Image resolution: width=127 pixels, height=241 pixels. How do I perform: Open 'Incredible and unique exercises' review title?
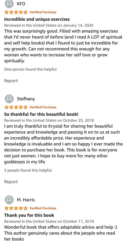point(37,19)
